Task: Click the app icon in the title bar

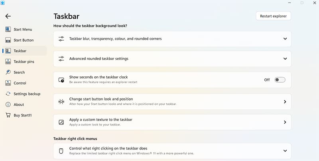Action: [4, 3]
